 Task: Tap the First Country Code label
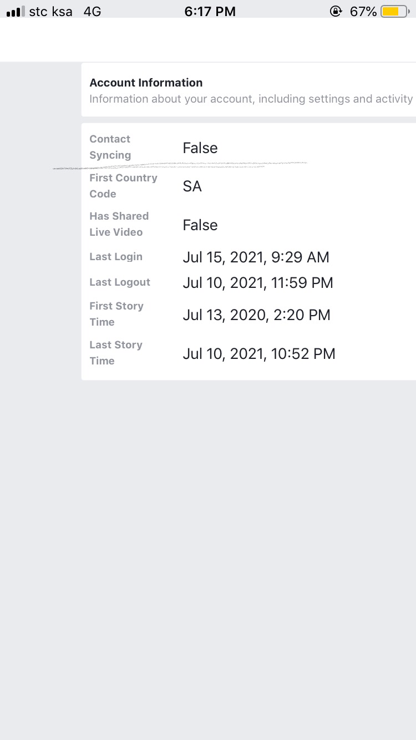[123, 186]
